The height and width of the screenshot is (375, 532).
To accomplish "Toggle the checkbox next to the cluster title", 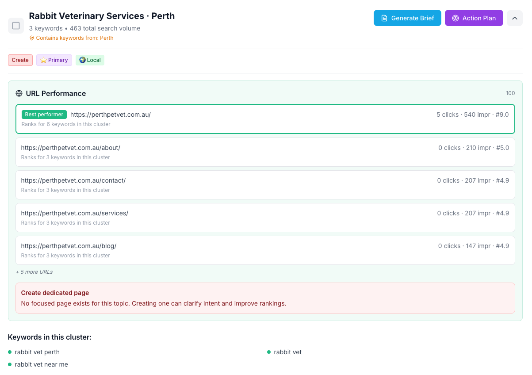I will coord(16,26).
